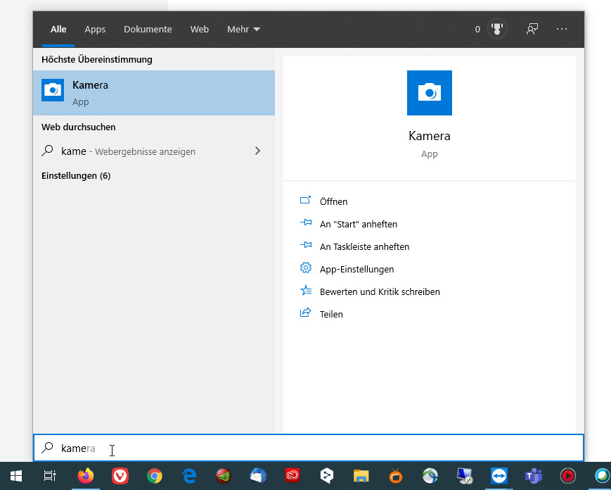Open TeamViewer from the taskbar

tap(499, 476)
